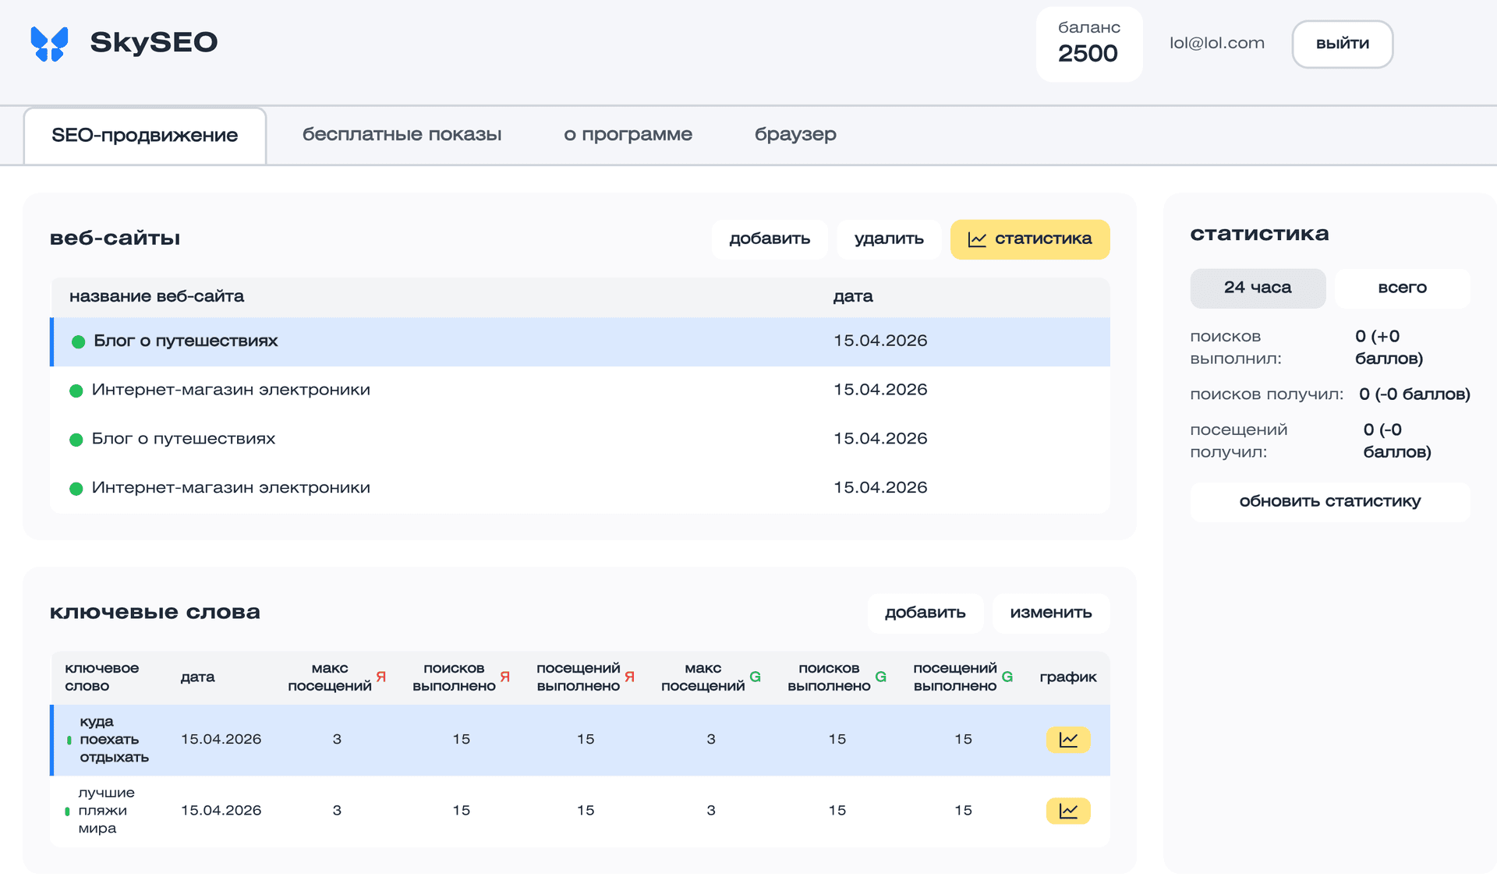Switch statistics to "24 часа" view

(1258, 288)
